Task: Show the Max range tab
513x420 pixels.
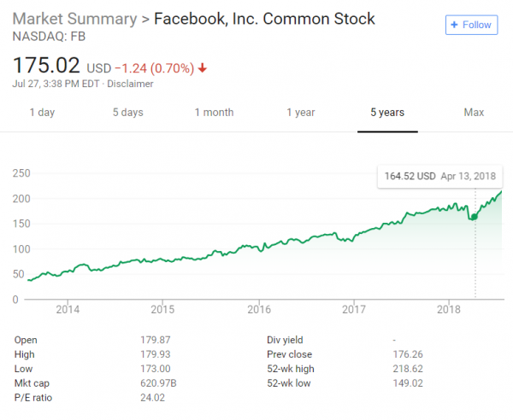Action: 474,113
